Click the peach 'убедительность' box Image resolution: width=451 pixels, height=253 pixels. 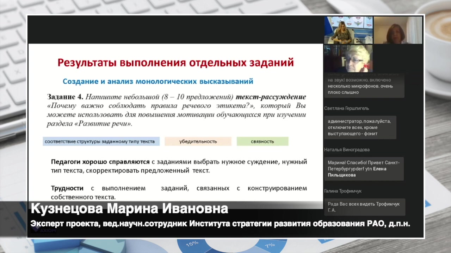tap(198, 141)
